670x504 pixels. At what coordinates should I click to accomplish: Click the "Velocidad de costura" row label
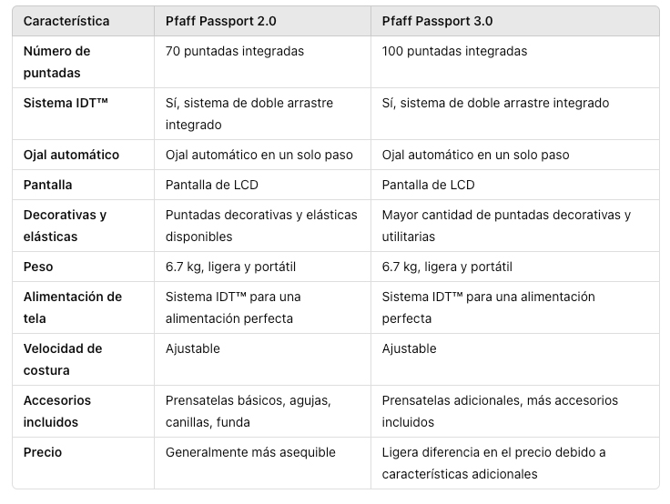(62, 359)
